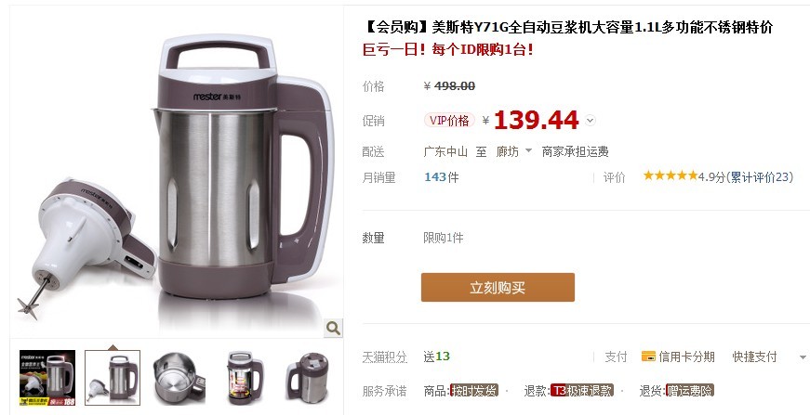Click the 快捷支付 quick pay option
The image size is (810, 415).
pyautogui.click(x=754, y=357)
